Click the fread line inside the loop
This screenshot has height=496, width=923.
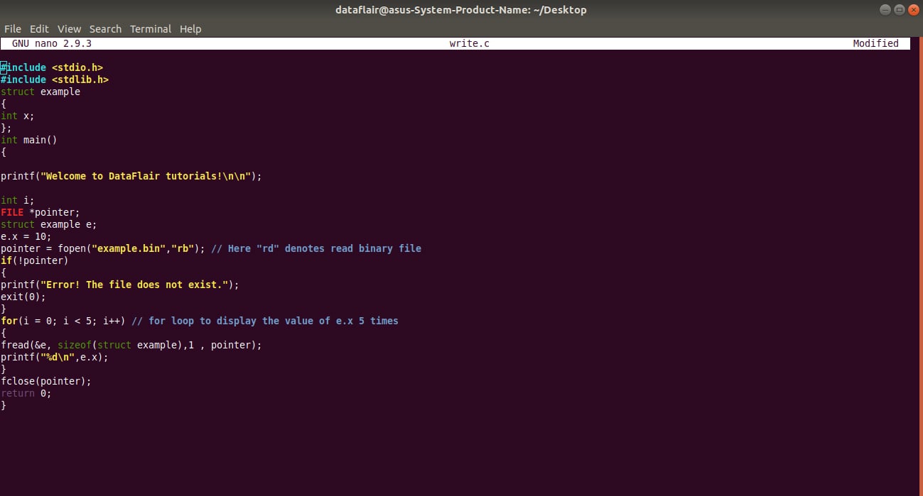131,345
